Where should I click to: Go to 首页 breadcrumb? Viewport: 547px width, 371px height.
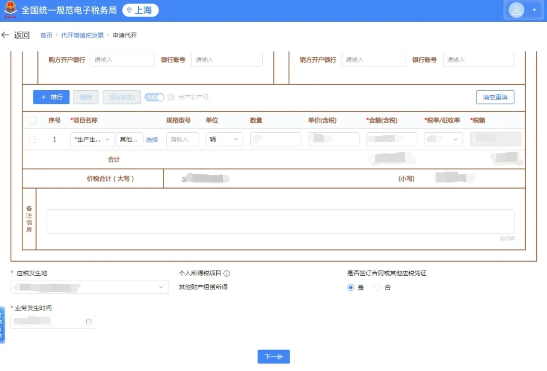click(x=46, y=35)
